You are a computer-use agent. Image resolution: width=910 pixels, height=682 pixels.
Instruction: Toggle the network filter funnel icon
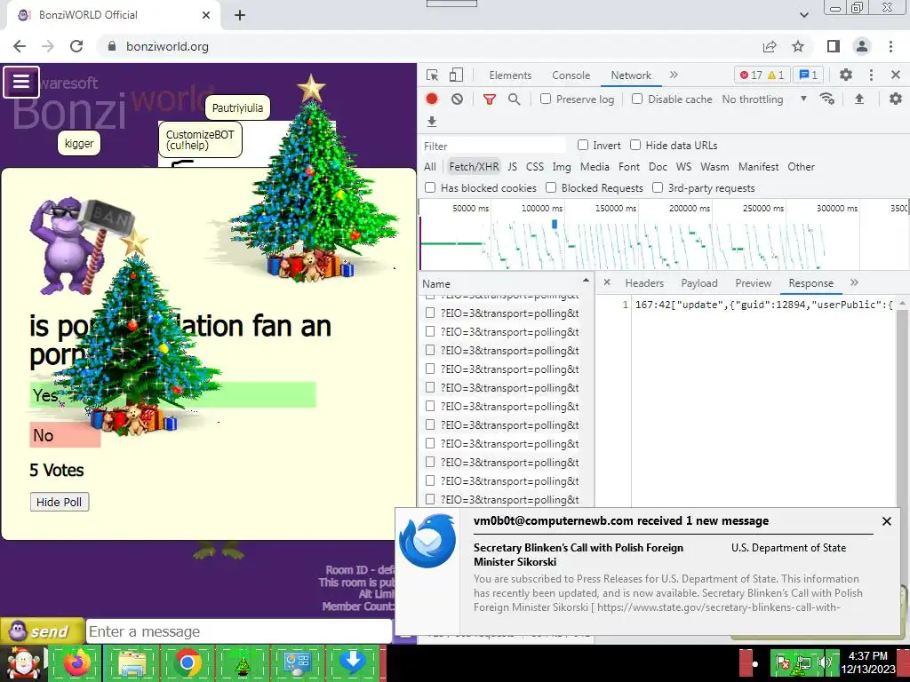[490, 99]
